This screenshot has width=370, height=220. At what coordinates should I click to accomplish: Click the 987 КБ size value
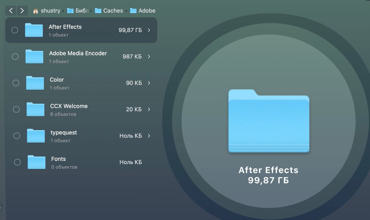[x=132, y=57]
